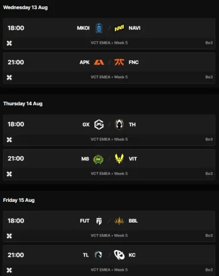Click the Vitality yellow bee logo
This screenshot has width=219, height=276.
coord(119,159)
